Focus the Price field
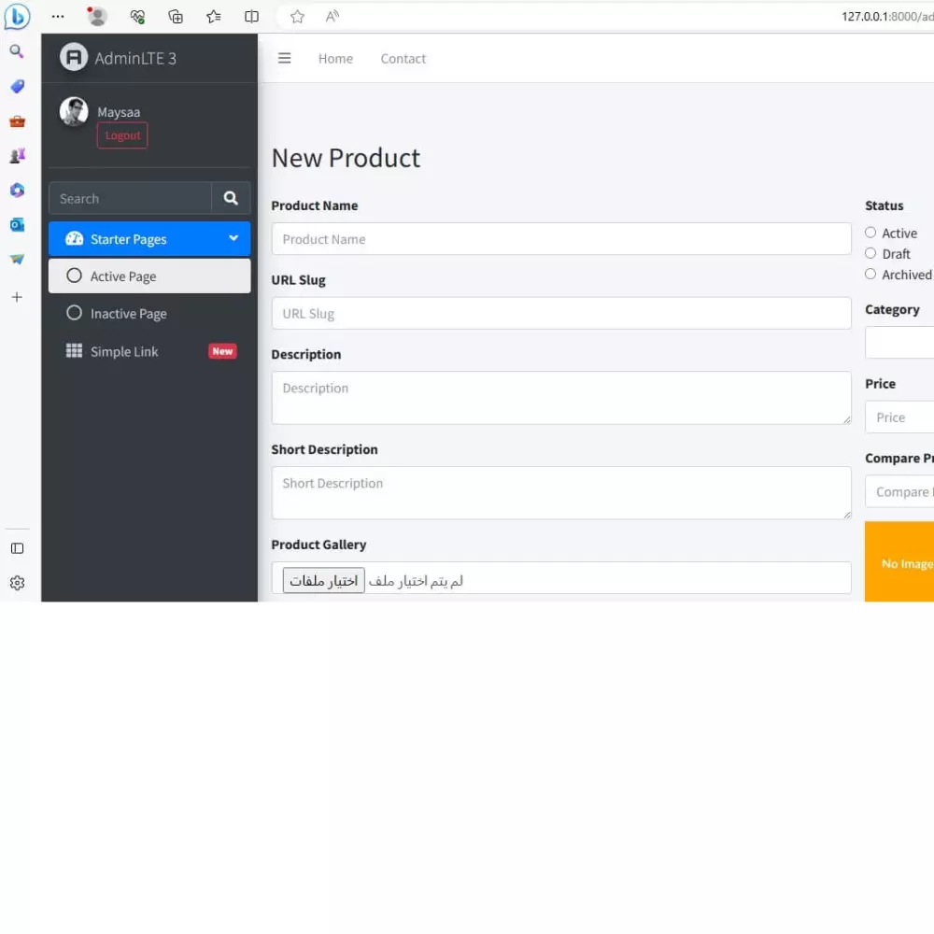 click(x=899, y=417)
